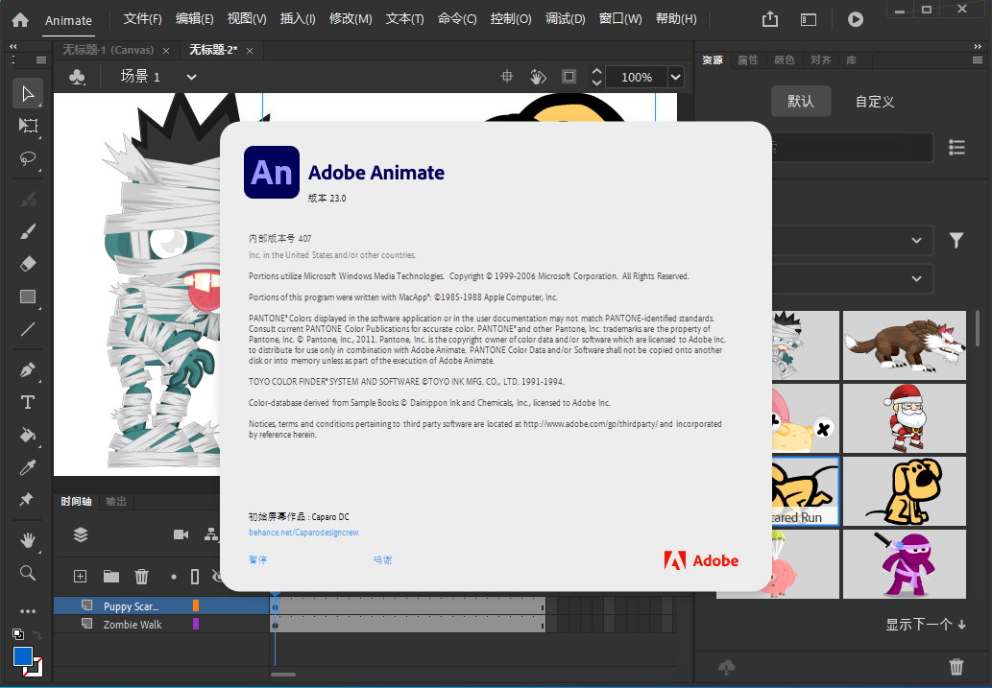Click the edit symbols club icon
This screenshot has height=688, width=992.
[77, 77]
